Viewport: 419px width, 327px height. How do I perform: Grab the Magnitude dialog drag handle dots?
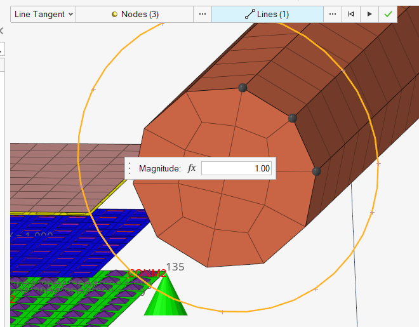point(130,168)
